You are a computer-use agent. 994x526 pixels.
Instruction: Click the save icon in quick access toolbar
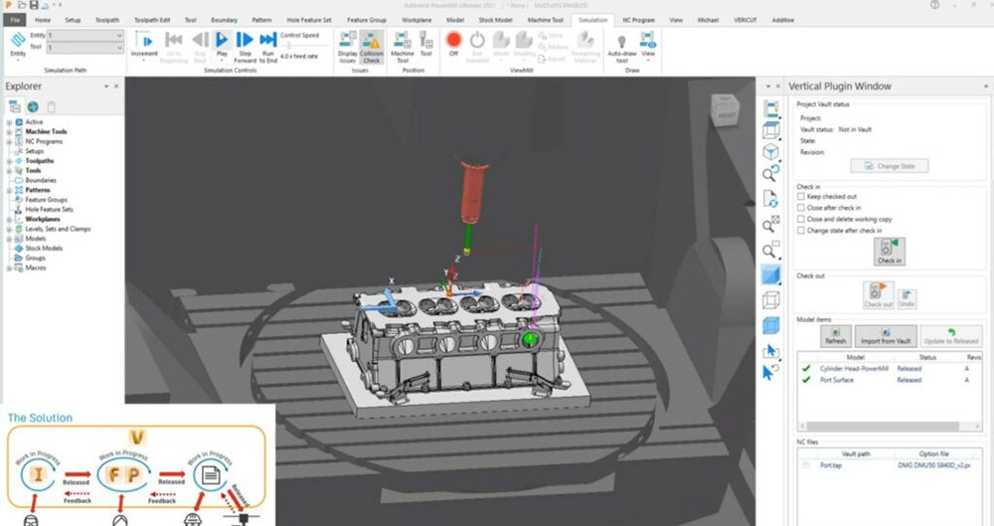pos(34,5)
